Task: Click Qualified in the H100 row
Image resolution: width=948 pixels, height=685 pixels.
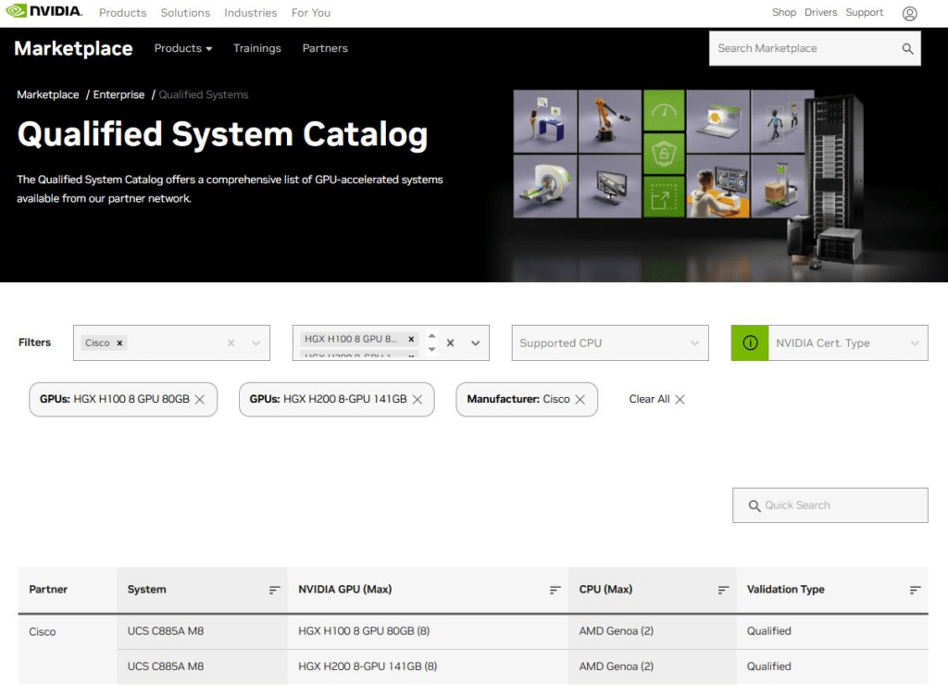Action: pos(769,631)
